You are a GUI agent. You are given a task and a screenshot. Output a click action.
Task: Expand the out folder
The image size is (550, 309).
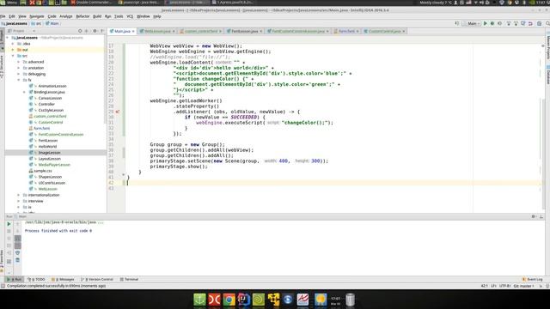point(14,50)
